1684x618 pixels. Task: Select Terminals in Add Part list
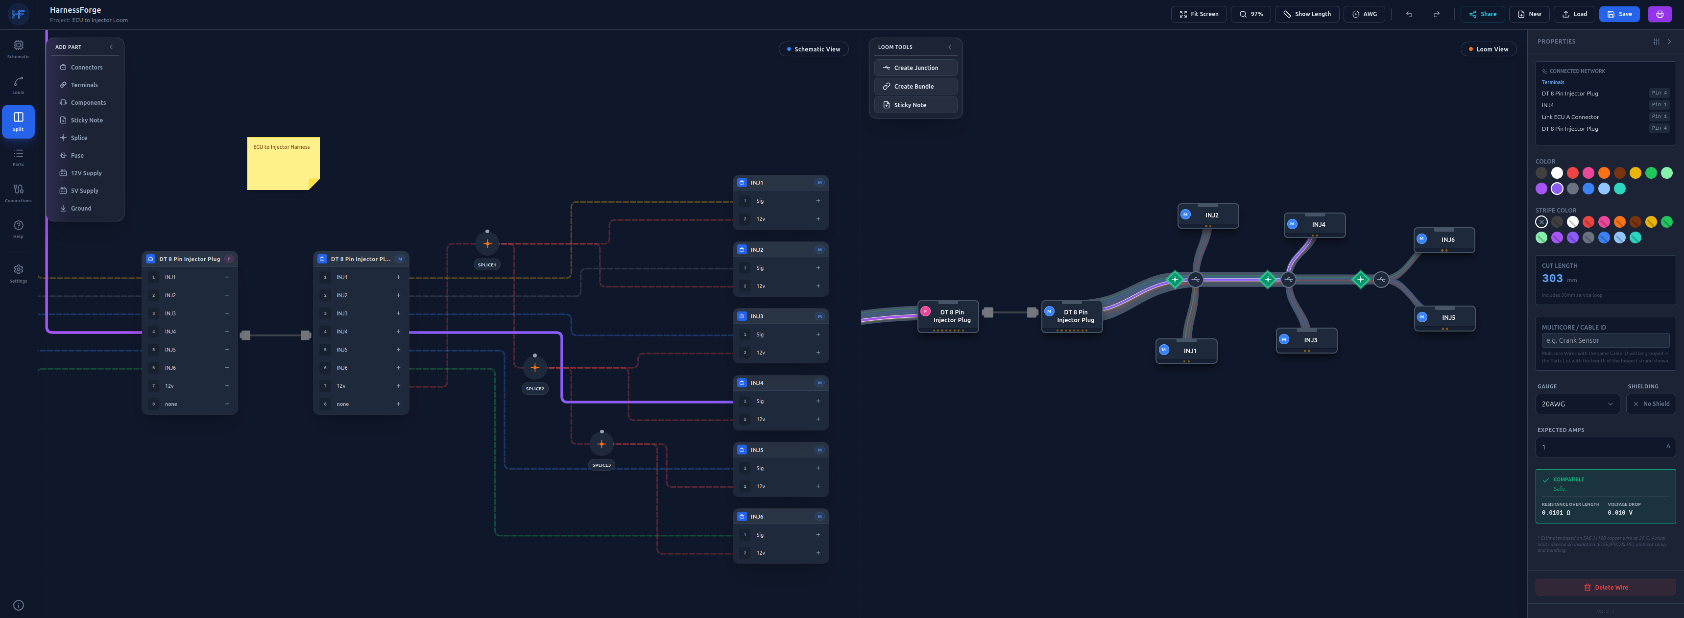click(x=85, y=85)
